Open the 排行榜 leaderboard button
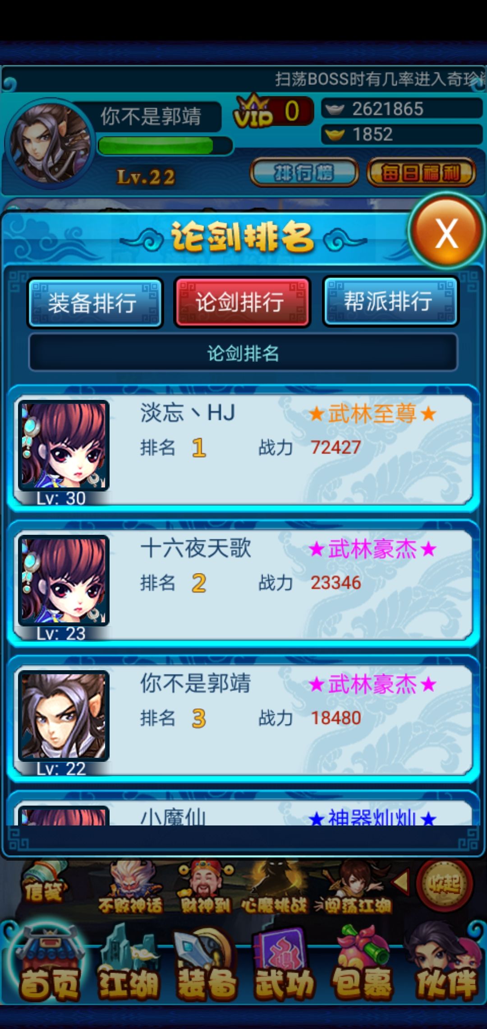487x1029 pixels. (304, 172)
